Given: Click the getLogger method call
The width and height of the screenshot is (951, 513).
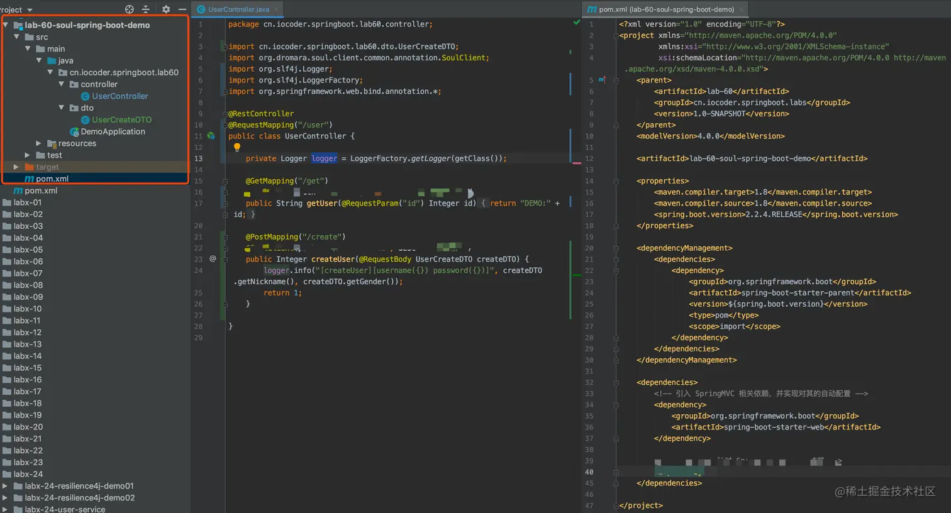Looking at the screenshot, I should click(x=431, y=158).
